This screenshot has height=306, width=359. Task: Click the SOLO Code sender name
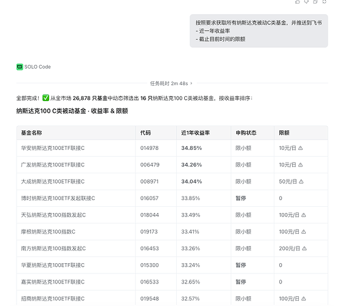[37, 67]
